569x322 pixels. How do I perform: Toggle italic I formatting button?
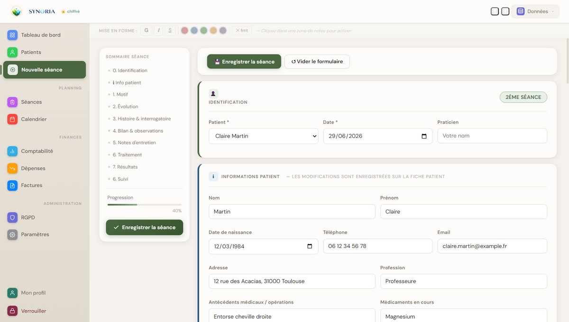[158, 30]
